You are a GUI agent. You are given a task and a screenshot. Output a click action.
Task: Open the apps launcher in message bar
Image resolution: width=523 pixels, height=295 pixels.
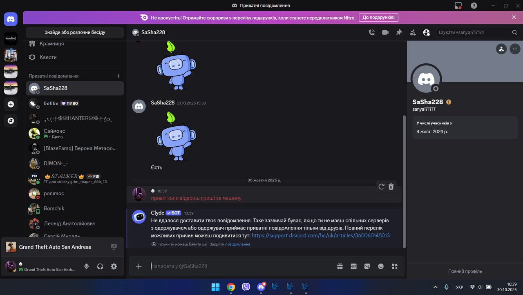[x=395, y=266]
